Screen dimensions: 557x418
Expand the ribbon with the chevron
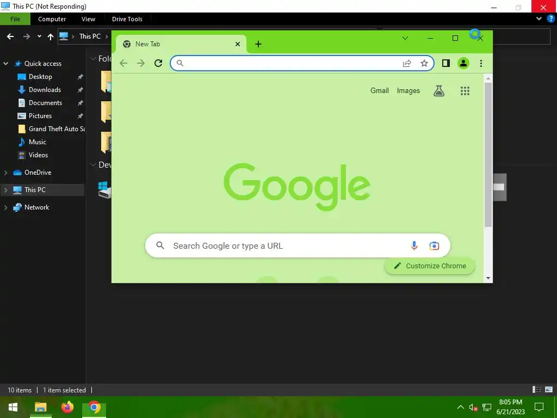coord(539,19)
